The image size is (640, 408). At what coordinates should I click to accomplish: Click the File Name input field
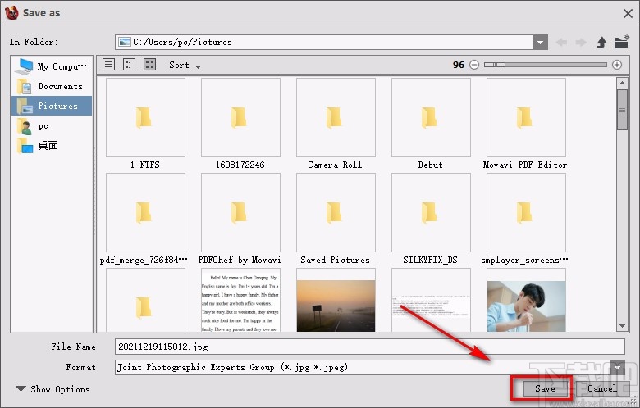369,347
